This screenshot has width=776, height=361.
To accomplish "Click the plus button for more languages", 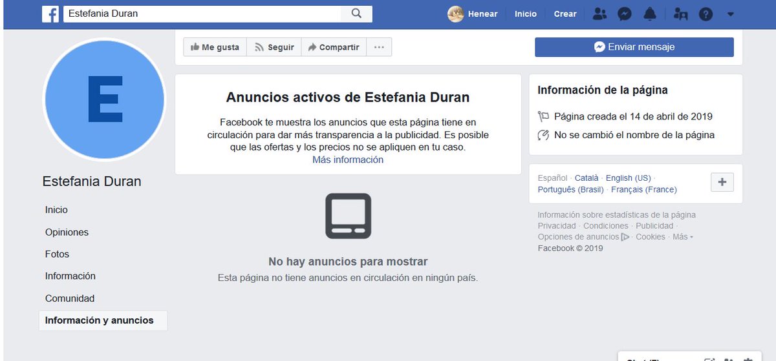I will [722, 182].
